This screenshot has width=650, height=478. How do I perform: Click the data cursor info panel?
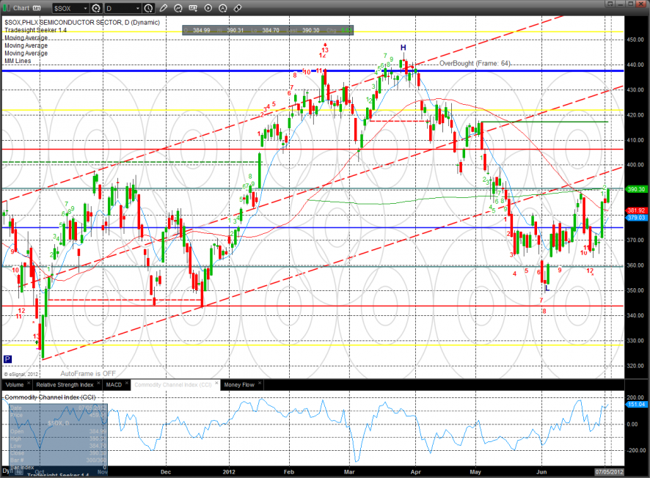(58, 439)
